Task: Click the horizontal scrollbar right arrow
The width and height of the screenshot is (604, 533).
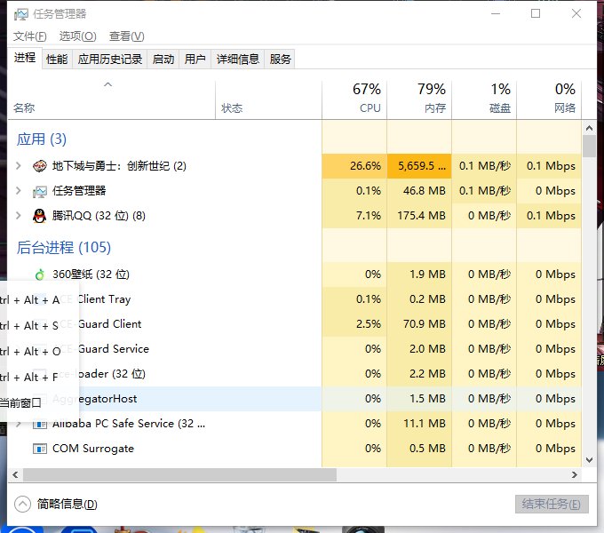Action: [x=575, y=475]
